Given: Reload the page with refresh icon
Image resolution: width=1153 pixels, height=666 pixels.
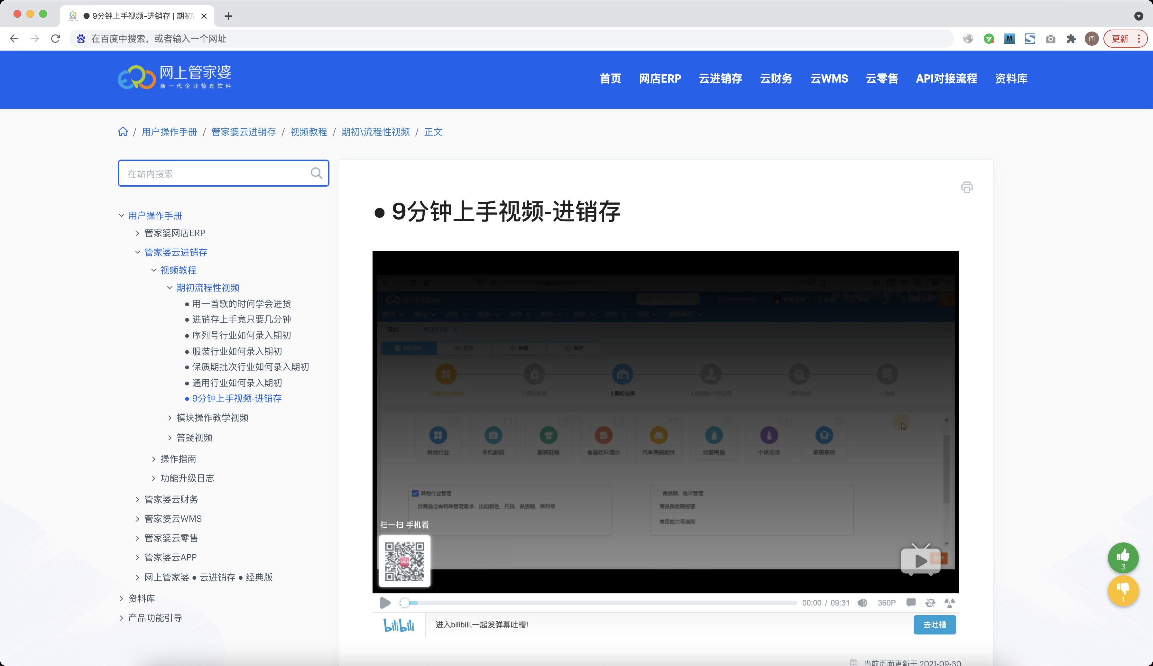Looking at the screenshot, I should [x=55, y=38].
